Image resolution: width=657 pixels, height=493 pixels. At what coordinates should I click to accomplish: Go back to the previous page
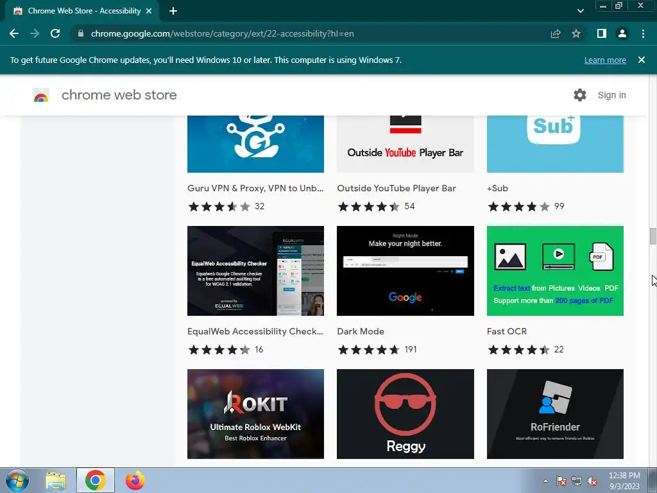(14, 33)
